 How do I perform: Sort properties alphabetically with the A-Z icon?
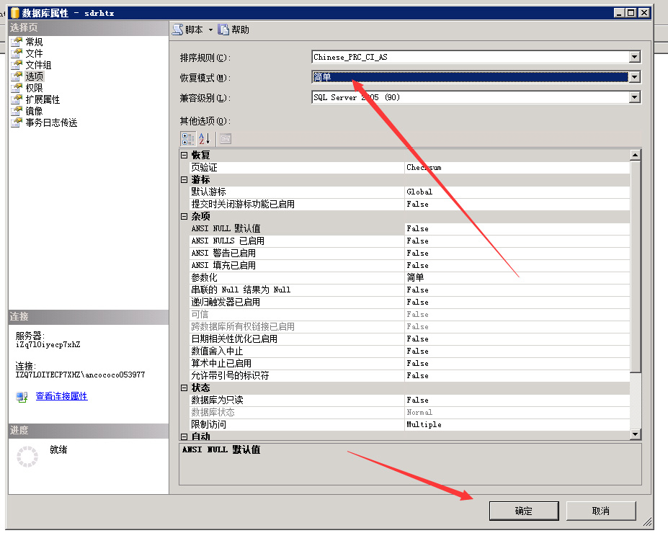click(205, 138)
